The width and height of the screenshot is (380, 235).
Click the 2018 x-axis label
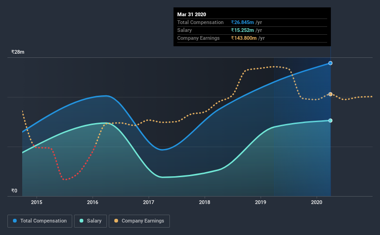[205, 202]
